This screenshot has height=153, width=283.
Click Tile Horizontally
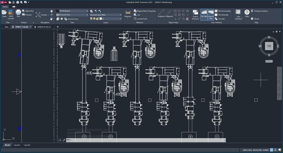click(224, 11)
